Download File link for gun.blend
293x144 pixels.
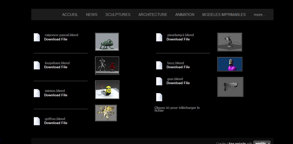coord(178,83)
